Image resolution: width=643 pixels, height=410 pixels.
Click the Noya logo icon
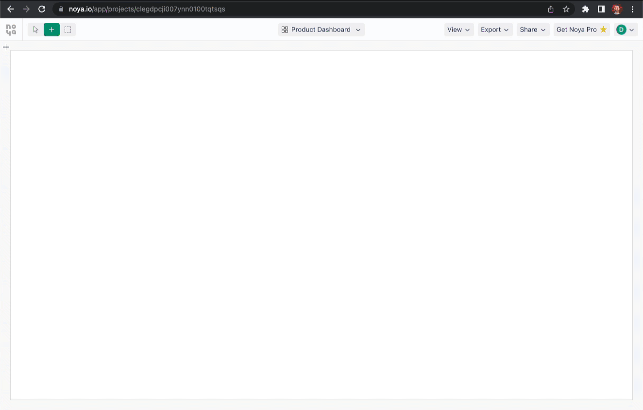(11, 30)
